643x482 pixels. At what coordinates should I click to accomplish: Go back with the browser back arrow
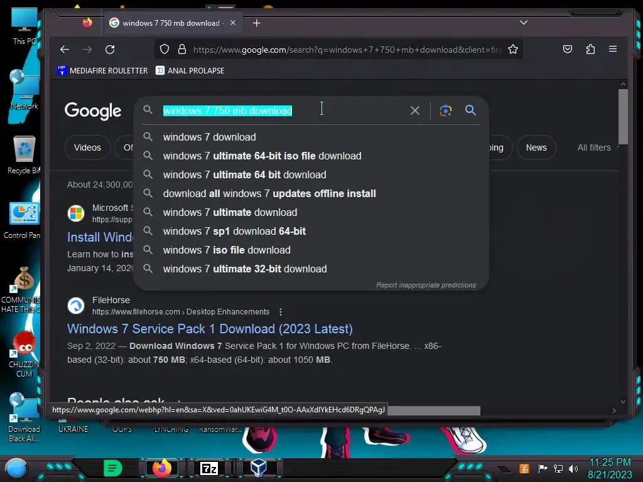tap(65, 50)
